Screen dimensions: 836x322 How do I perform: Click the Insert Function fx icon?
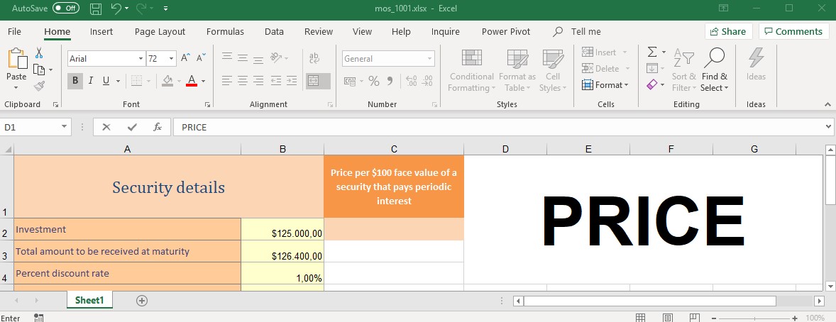158,128
